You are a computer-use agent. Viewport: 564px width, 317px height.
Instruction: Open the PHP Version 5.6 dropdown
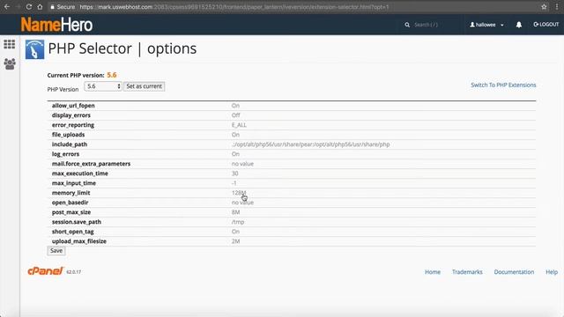[x=103, y=86]
